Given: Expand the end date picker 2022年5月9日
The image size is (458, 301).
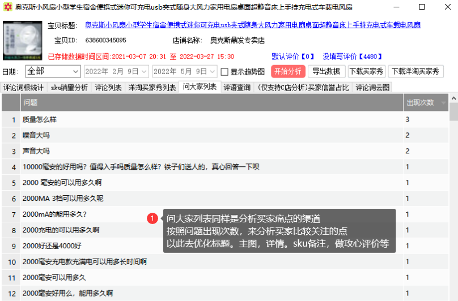Looking at the screenshot, I should pyautogui.click(x=213, y=72).
